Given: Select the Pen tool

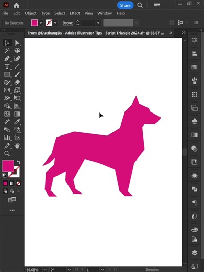Looking at the screenshot, I should point(7,59).
